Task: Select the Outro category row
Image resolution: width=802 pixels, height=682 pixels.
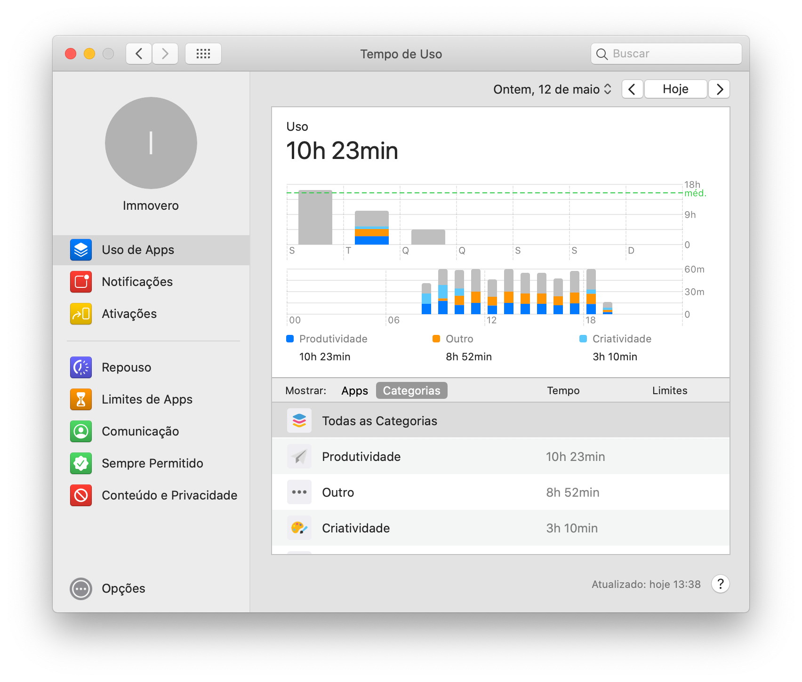Action: point(501,492)
